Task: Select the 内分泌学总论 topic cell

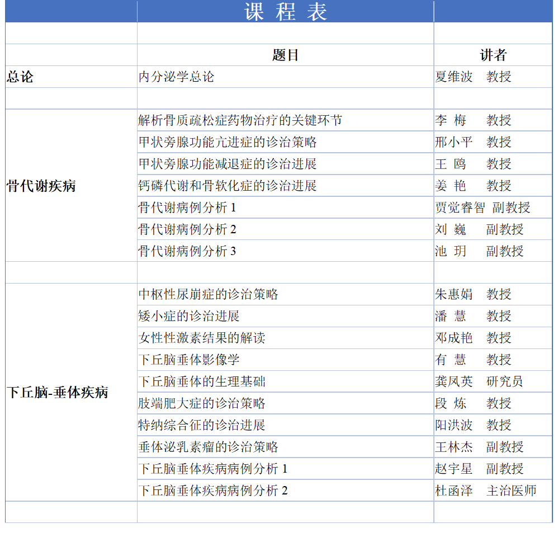Action: 285,77
